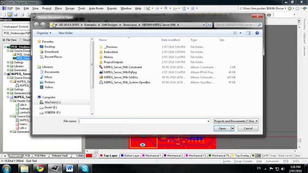The width and height of the screenshot is (308, 173).
Task: Select the Embedded folder
Action: coord(111,52)
